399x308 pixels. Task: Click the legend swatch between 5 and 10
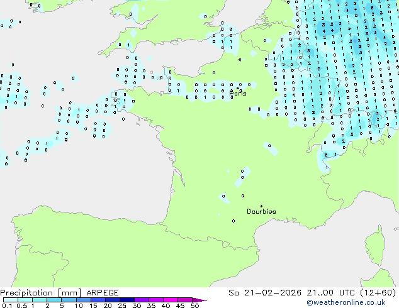point(69,300)
